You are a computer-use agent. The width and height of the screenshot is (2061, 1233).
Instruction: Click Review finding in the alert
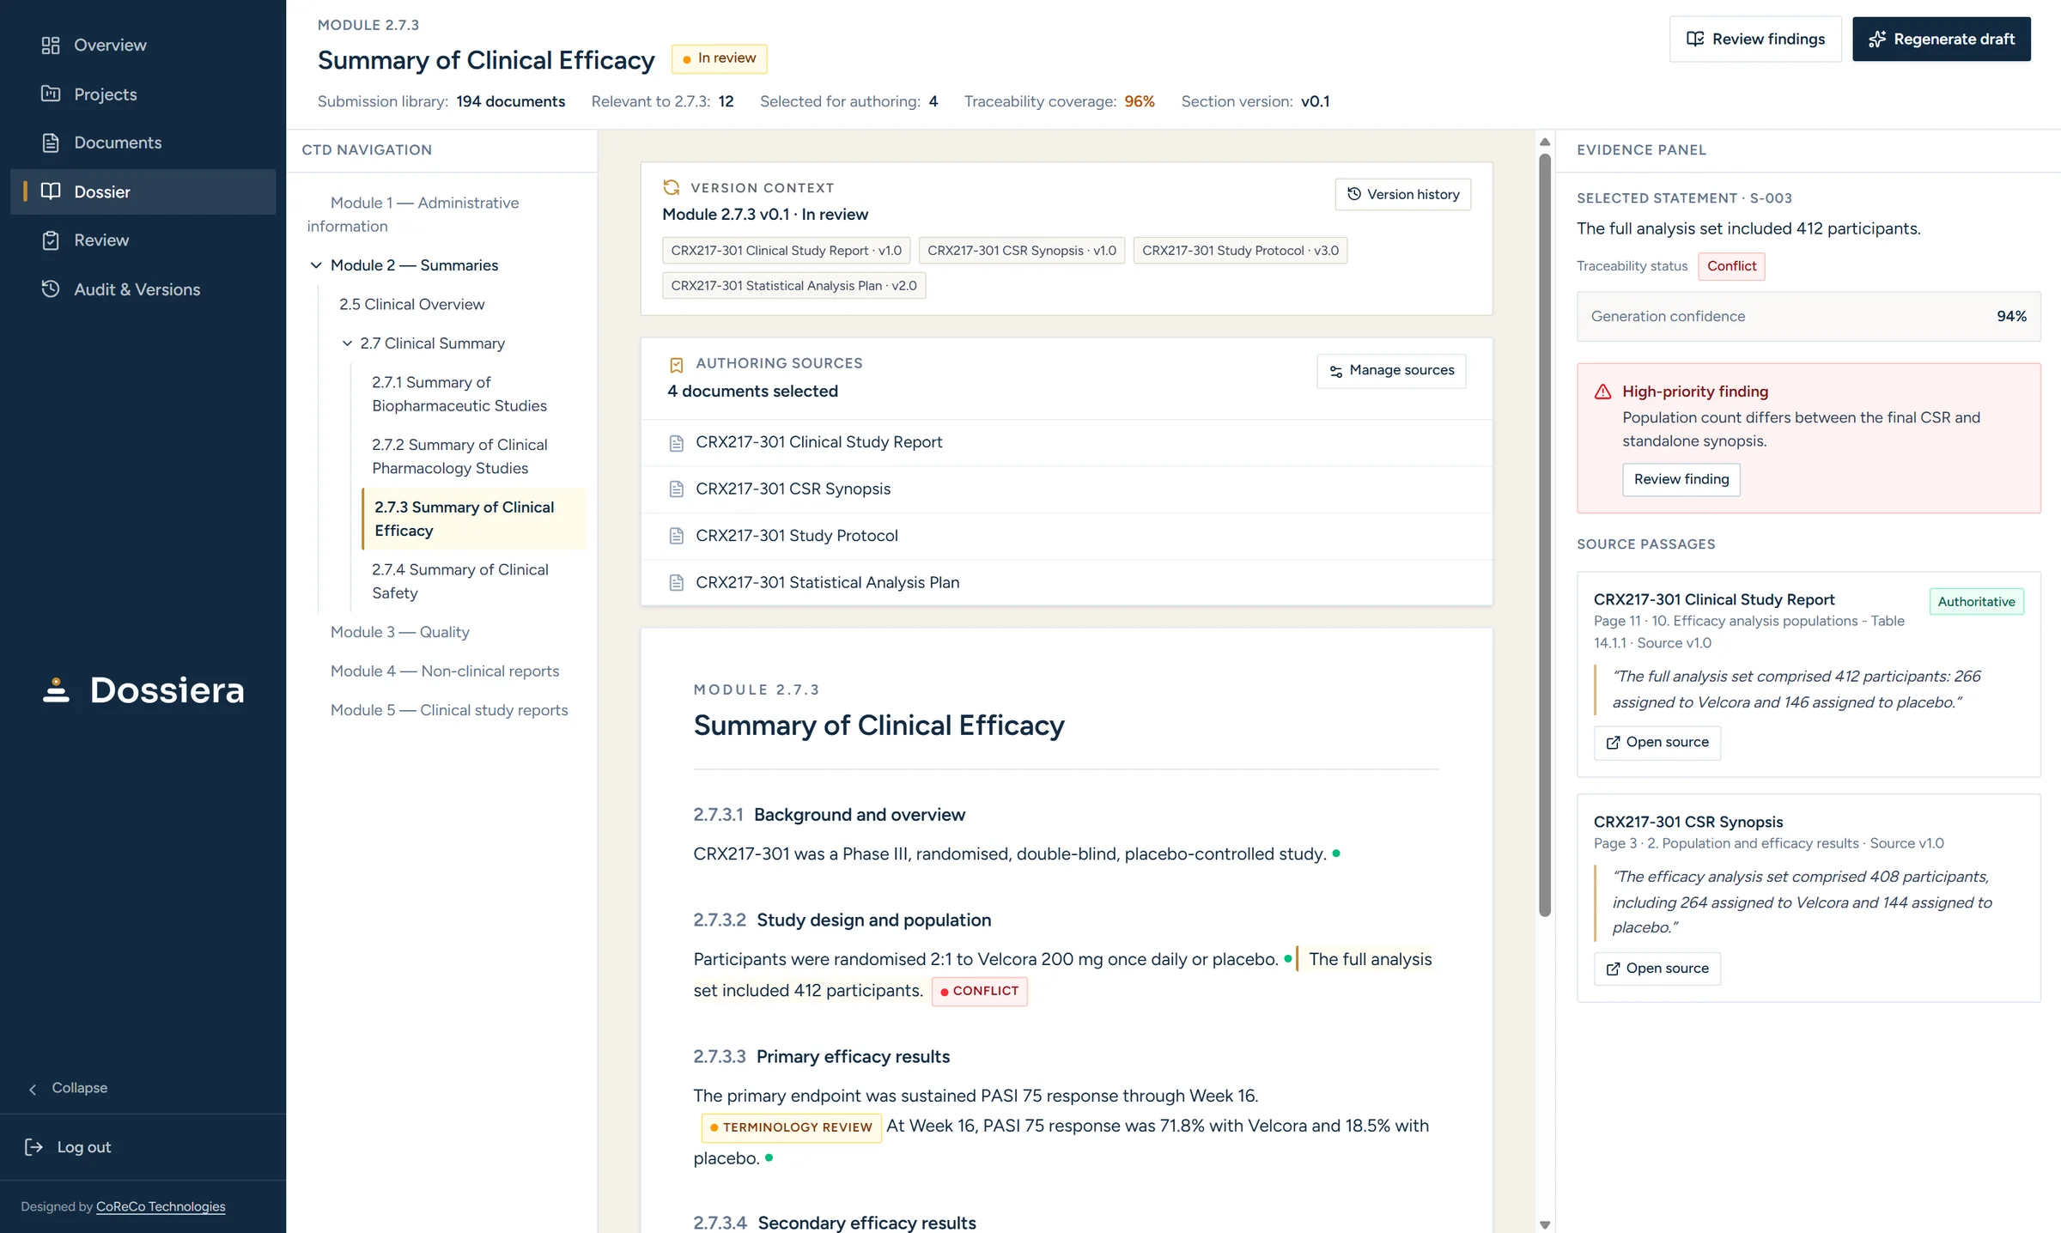(1681, 479)
